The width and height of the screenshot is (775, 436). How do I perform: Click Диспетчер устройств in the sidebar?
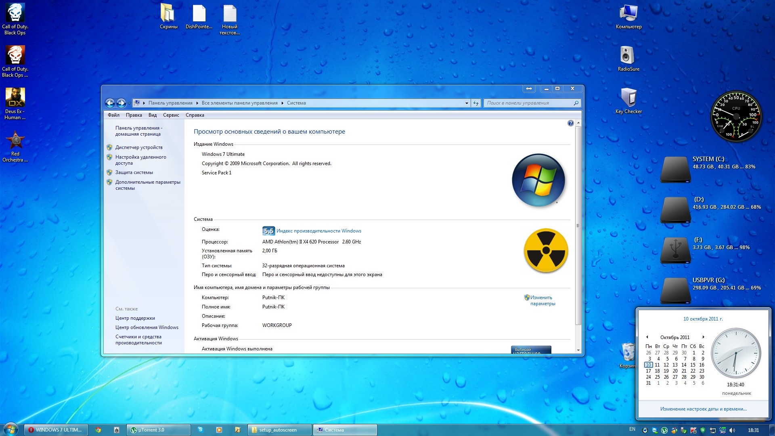pyautogui.click(x=139, y=147)
